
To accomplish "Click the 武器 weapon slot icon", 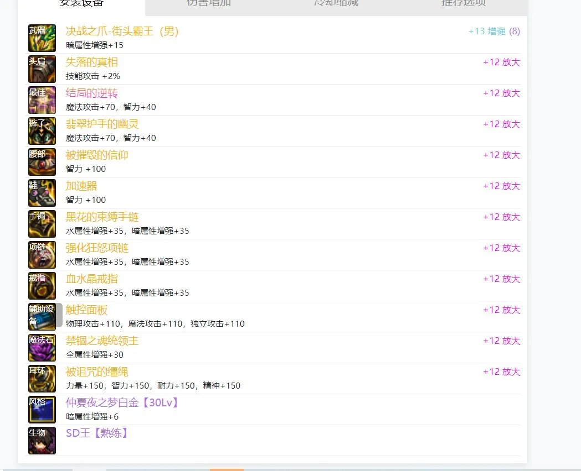I will coord(42,38).
